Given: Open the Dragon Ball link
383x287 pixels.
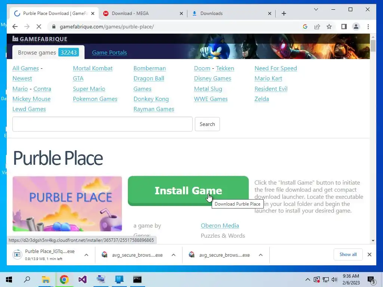Looking at the screenshot, I should (149, 78).
